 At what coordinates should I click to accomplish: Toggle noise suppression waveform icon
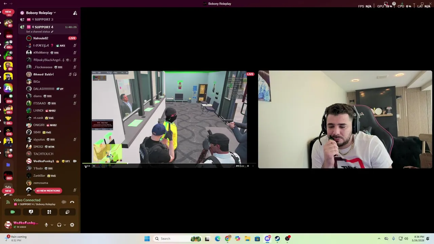pyautogui.click(x=64, y=202)
